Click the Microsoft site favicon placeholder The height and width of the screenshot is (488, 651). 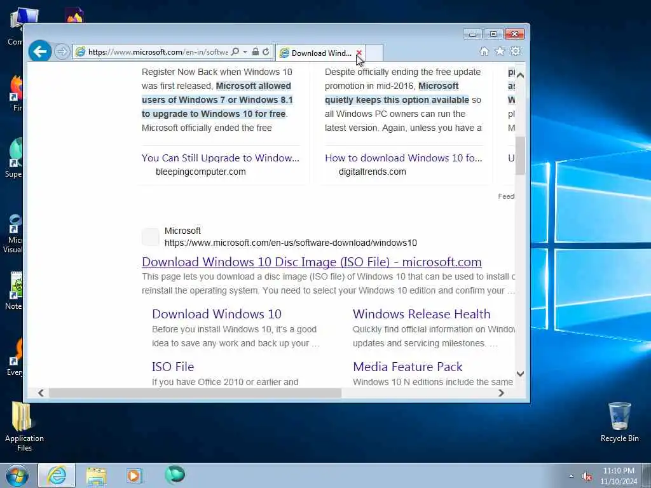[150, 237]
